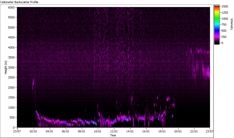Image resolution: width=234 pixels, height=138 pixels.
Task: Click the 4500 height axis value
Action: [x=11, y=37]
